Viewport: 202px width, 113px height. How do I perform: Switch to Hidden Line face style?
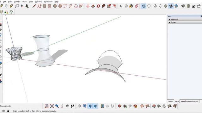point(160,6)
